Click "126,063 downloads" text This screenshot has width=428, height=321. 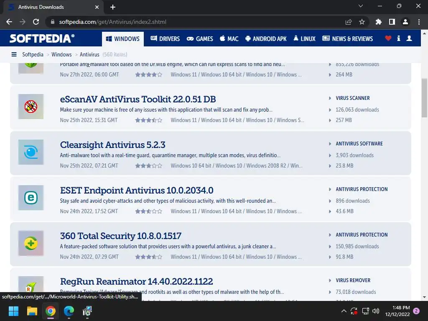357,110
